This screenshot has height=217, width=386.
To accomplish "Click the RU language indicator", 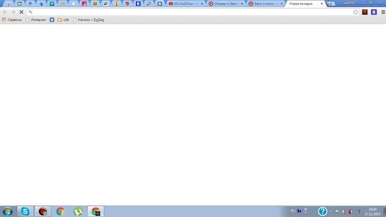I will tap(293, 210).
